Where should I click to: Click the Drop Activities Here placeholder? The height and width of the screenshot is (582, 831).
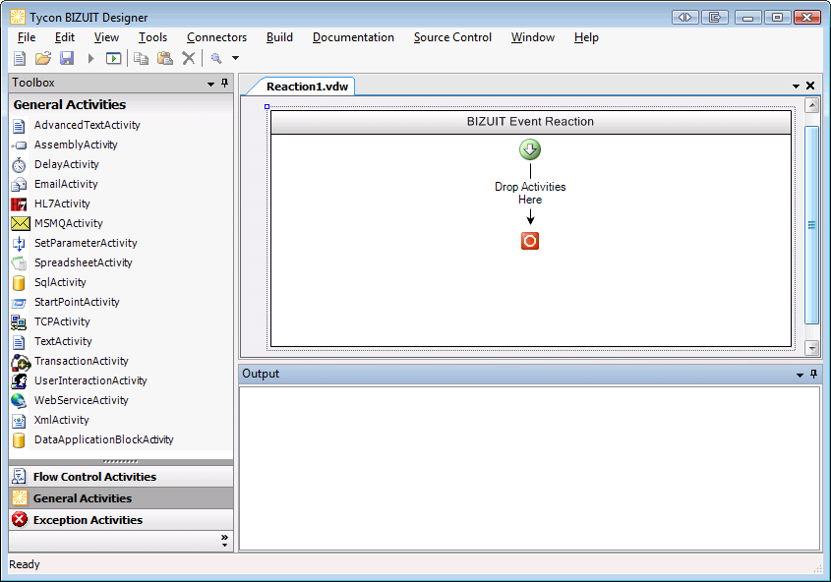pyautogui.click(x=530, y=194)
